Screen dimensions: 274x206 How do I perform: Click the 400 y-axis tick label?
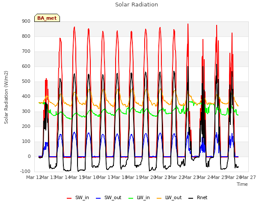26,96
